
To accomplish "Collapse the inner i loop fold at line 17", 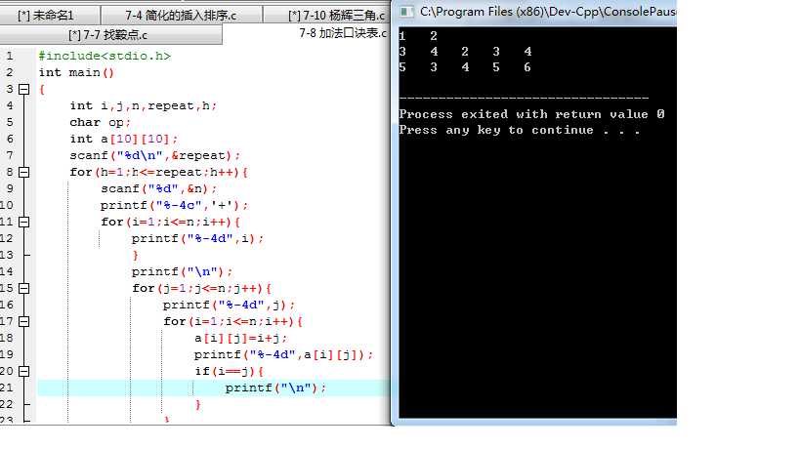I will pos(24,321).
